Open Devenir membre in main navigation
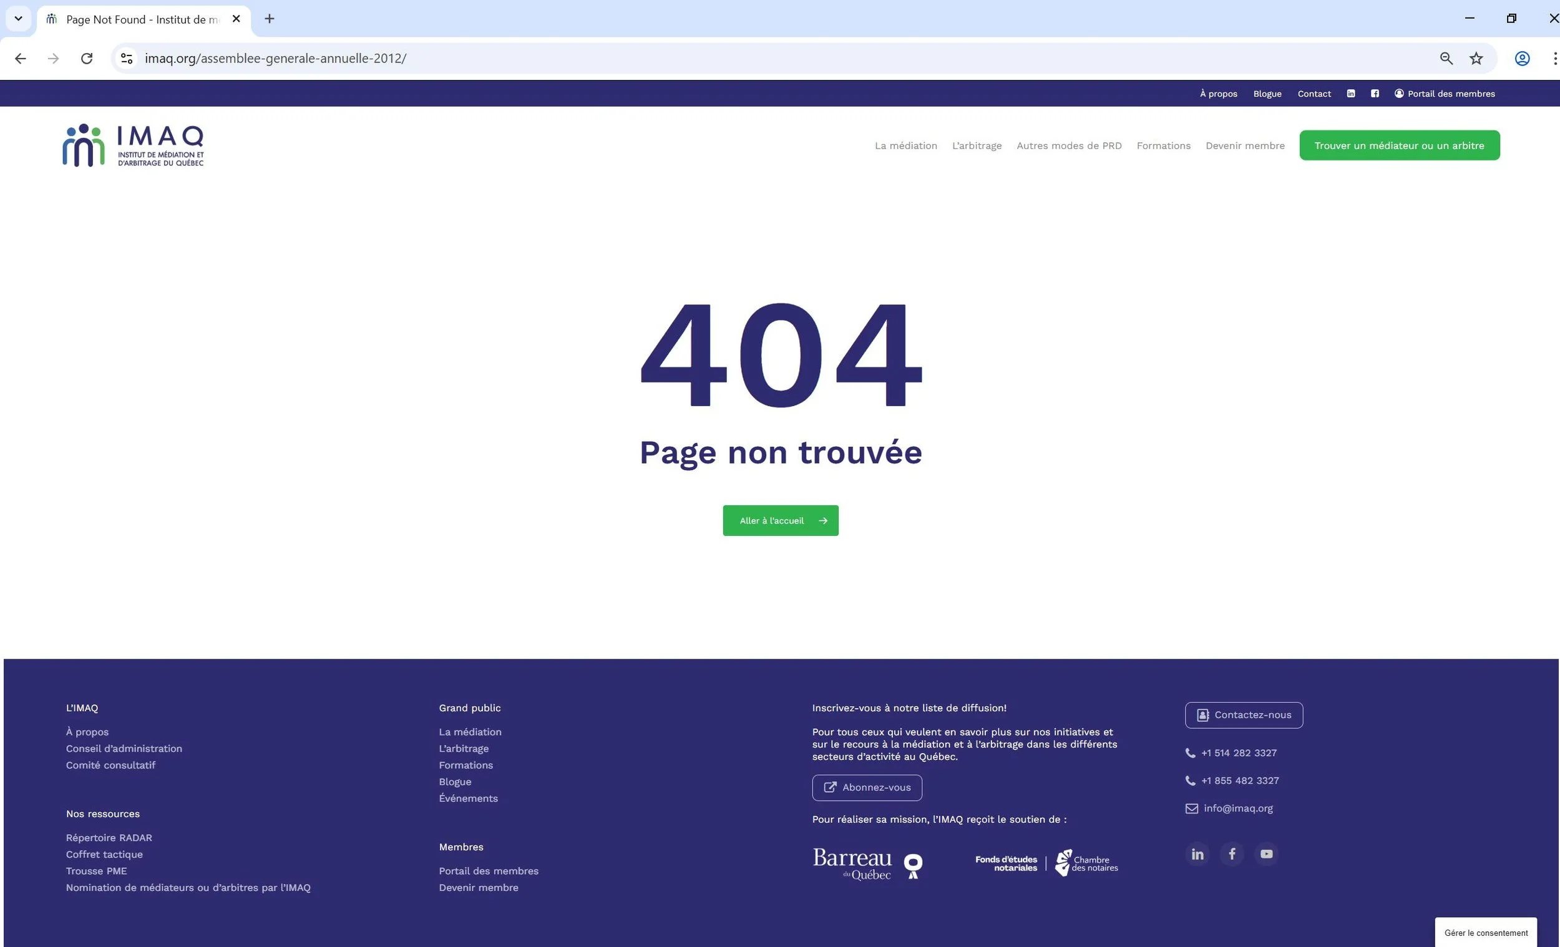 [x=1245, y=145]
